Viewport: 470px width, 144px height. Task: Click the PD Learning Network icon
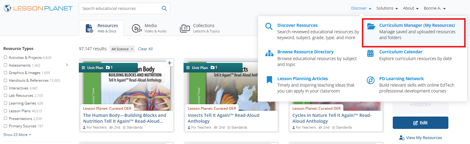coord(370,80)
